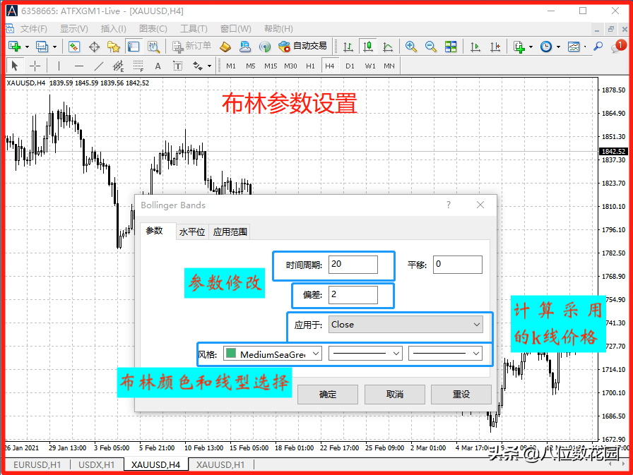Click the 时间周期 input field
Image resolution: width=633 pixels, height=475 pixels.
pyautogui.click(x=353, y=265)
